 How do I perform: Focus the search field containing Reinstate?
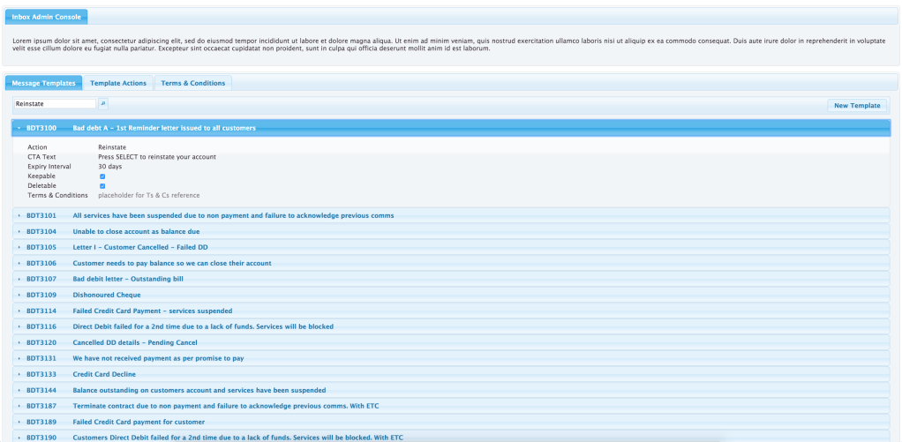click(54, 104)
